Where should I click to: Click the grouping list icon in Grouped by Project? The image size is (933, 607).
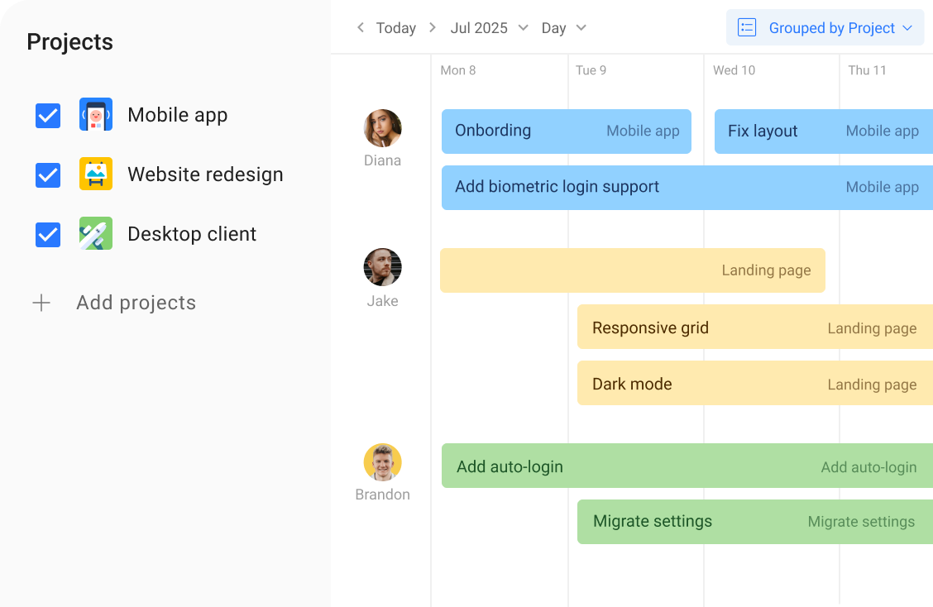747,27
